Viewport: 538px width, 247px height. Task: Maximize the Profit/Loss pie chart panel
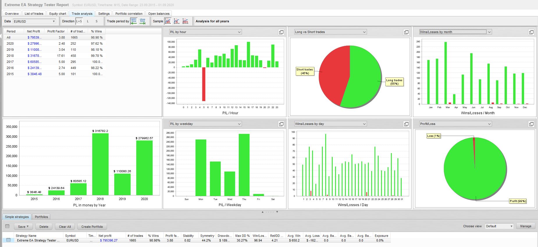[531, 124]
